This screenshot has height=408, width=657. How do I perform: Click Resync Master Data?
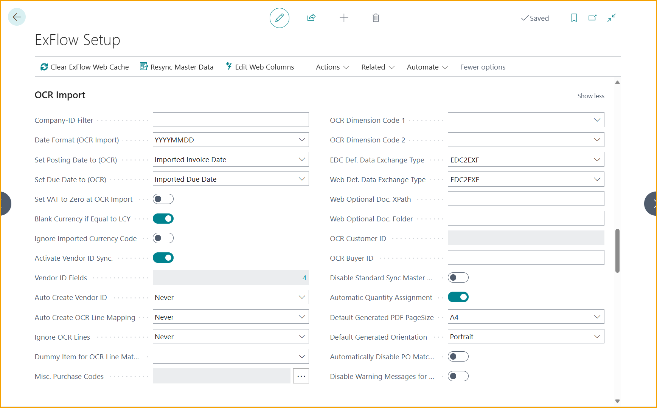[x=177, y=67]
